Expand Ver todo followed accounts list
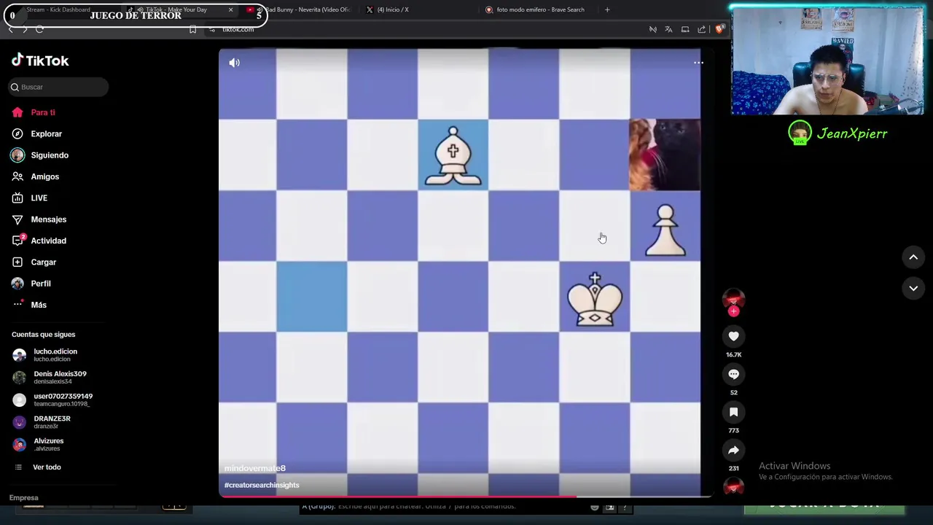933x525 pixels. [x=47, y=467]
